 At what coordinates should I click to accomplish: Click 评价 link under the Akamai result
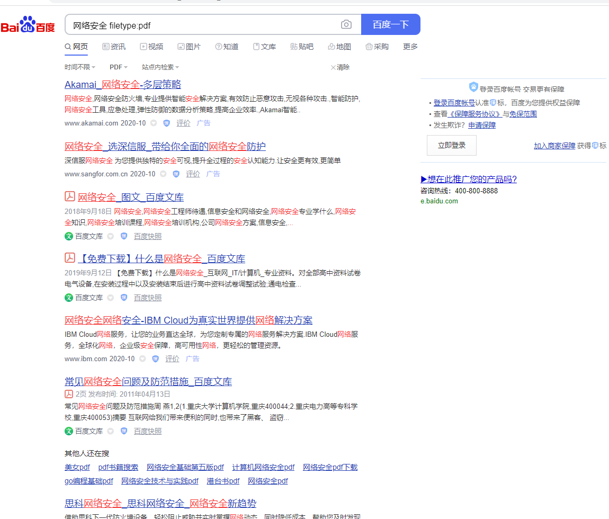point(183,123)
